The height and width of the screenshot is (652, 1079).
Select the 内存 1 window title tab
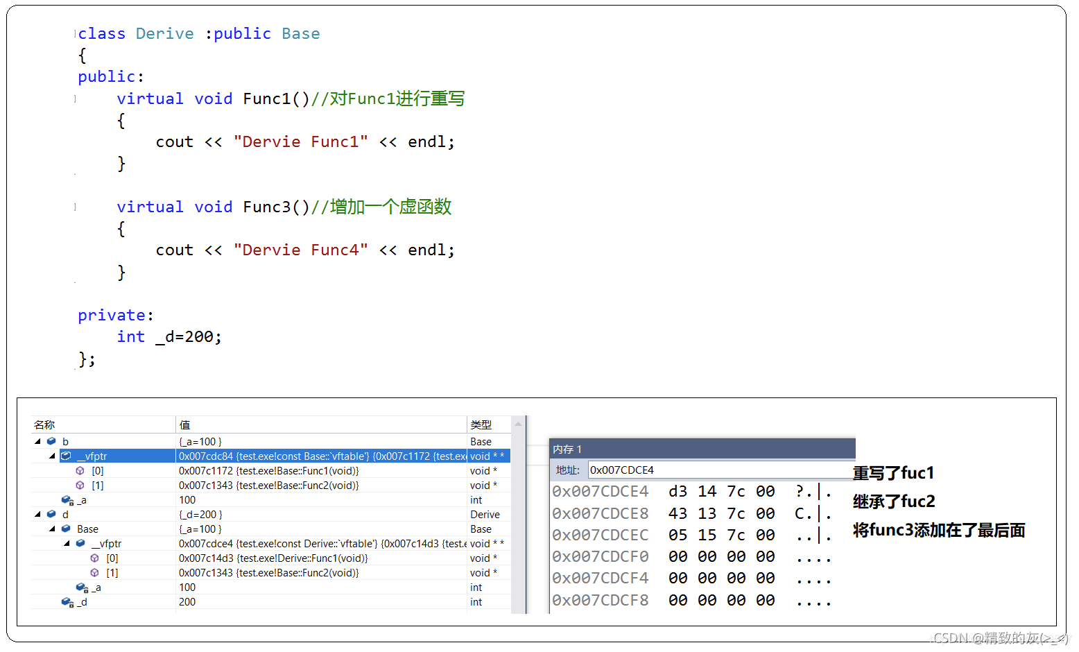(x=567, y=449)
